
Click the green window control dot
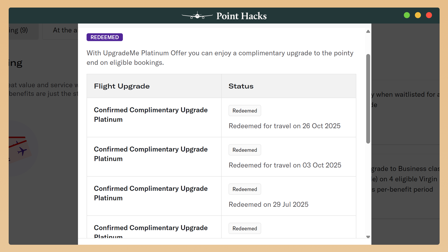point(407,15)
